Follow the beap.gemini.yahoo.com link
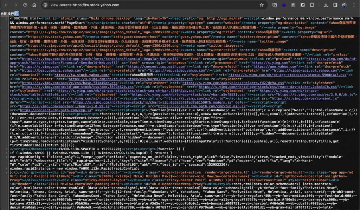360x210 pixels. (x=51, y=70)
